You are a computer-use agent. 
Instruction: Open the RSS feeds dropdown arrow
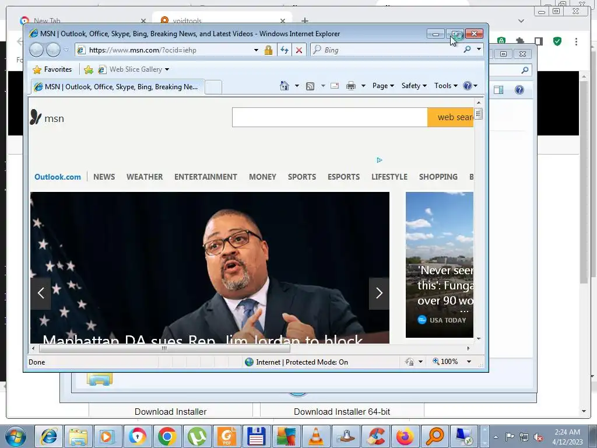tap(323, 86)
